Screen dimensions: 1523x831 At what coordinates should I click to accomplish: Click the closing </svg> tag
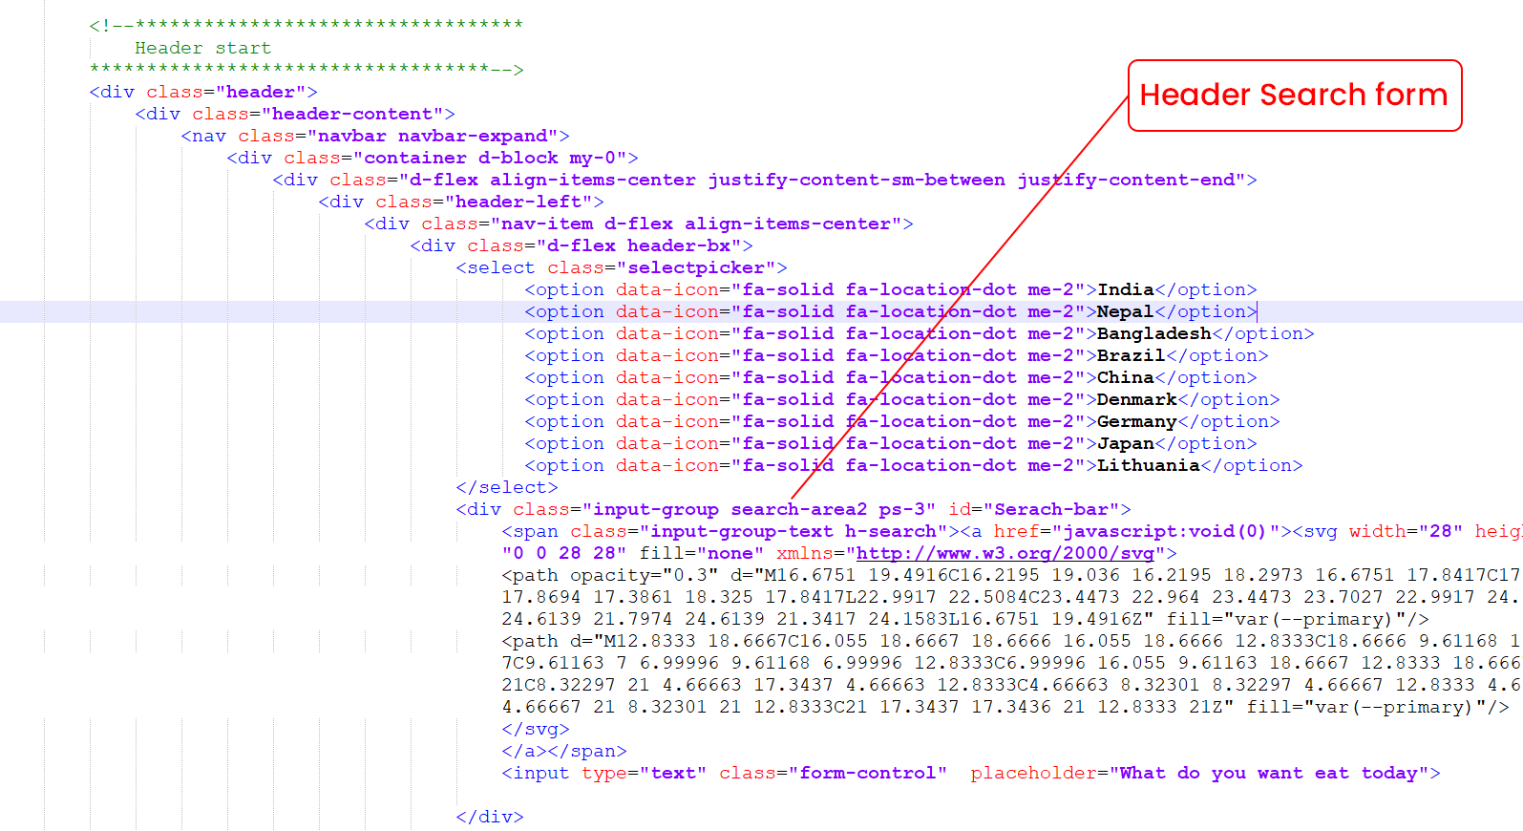(535, 729)
